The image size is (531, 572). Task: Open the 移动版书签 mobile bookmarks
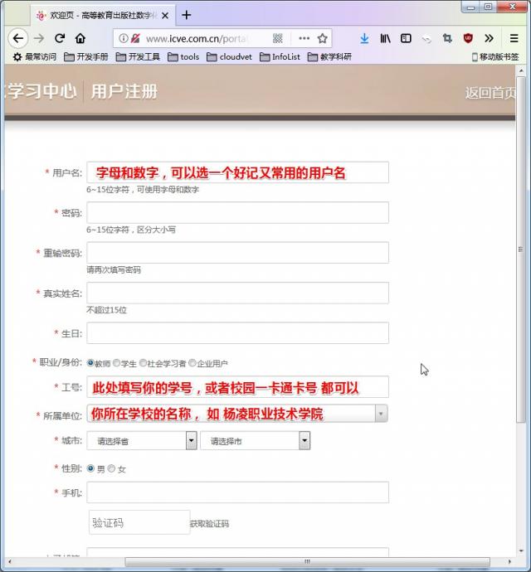pyautogui.click(x=495, y=57)
